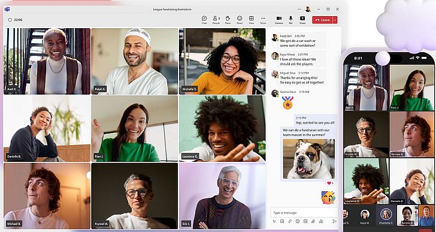436x232 pixels.
Task: Tap Laurence G.'s tile on the phone
Action: [366, 182]
